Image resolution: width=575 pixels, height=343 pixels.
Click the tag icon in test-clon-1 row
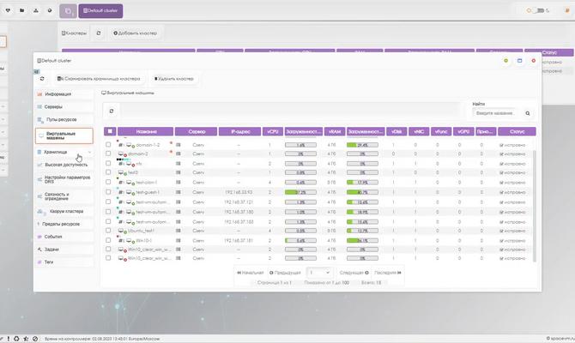121,182
